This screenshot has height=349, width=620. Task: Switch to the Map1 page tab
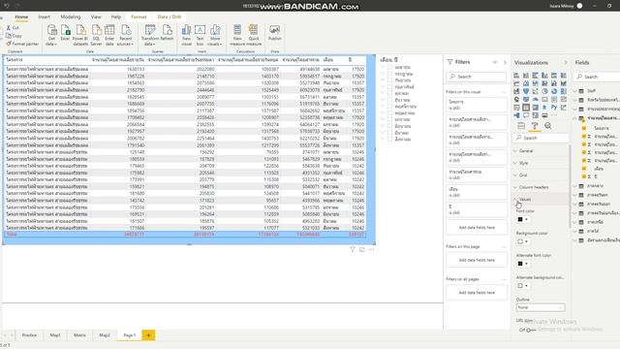(55, 335)
